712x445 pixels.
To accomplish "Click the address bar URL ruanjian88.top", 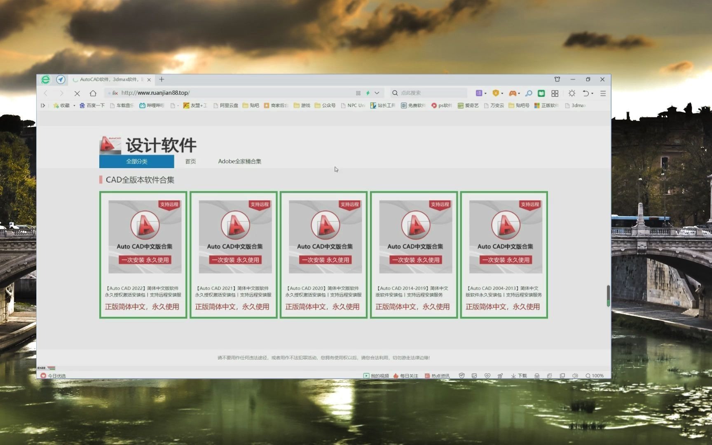I will [x=155, y=93].
